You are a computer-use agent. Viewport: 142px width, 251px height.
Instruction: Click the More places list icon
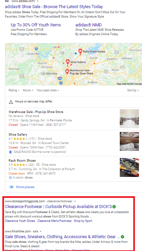tap(11, 187)
